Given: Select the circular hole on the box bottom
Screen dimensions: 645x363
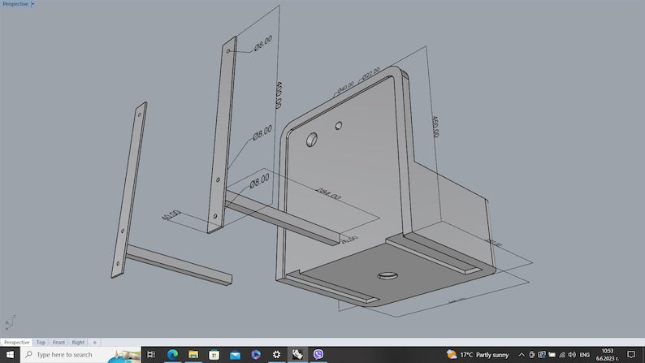Looking at the screenshot, I should click(387, 275).
